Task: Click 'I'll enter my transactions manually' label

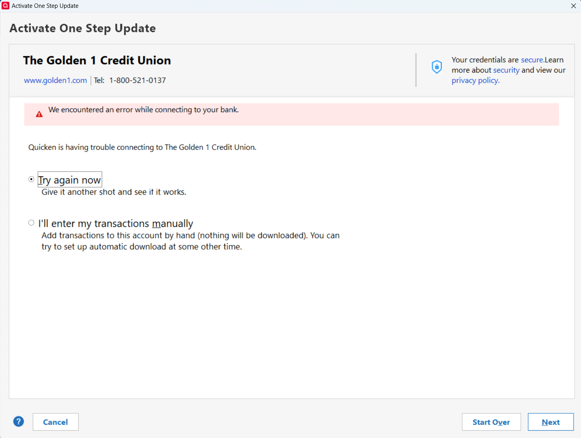Action: [116, 223]
